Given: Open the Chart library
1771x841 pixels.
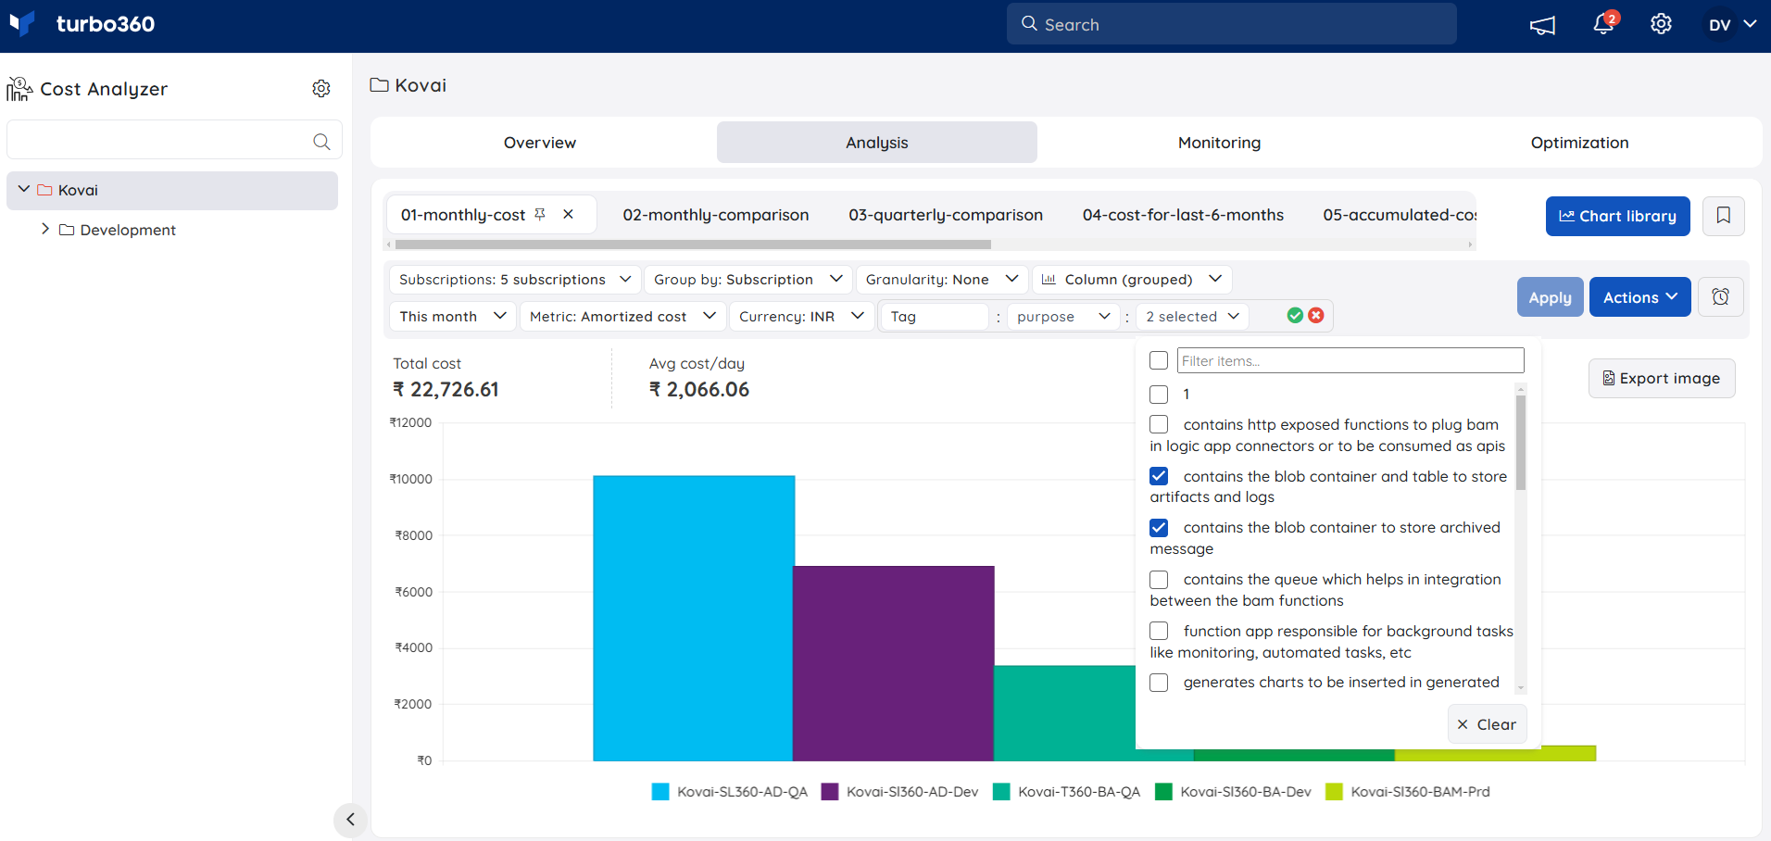Looking at the screenshot, I should click(x=1617, y=216).
